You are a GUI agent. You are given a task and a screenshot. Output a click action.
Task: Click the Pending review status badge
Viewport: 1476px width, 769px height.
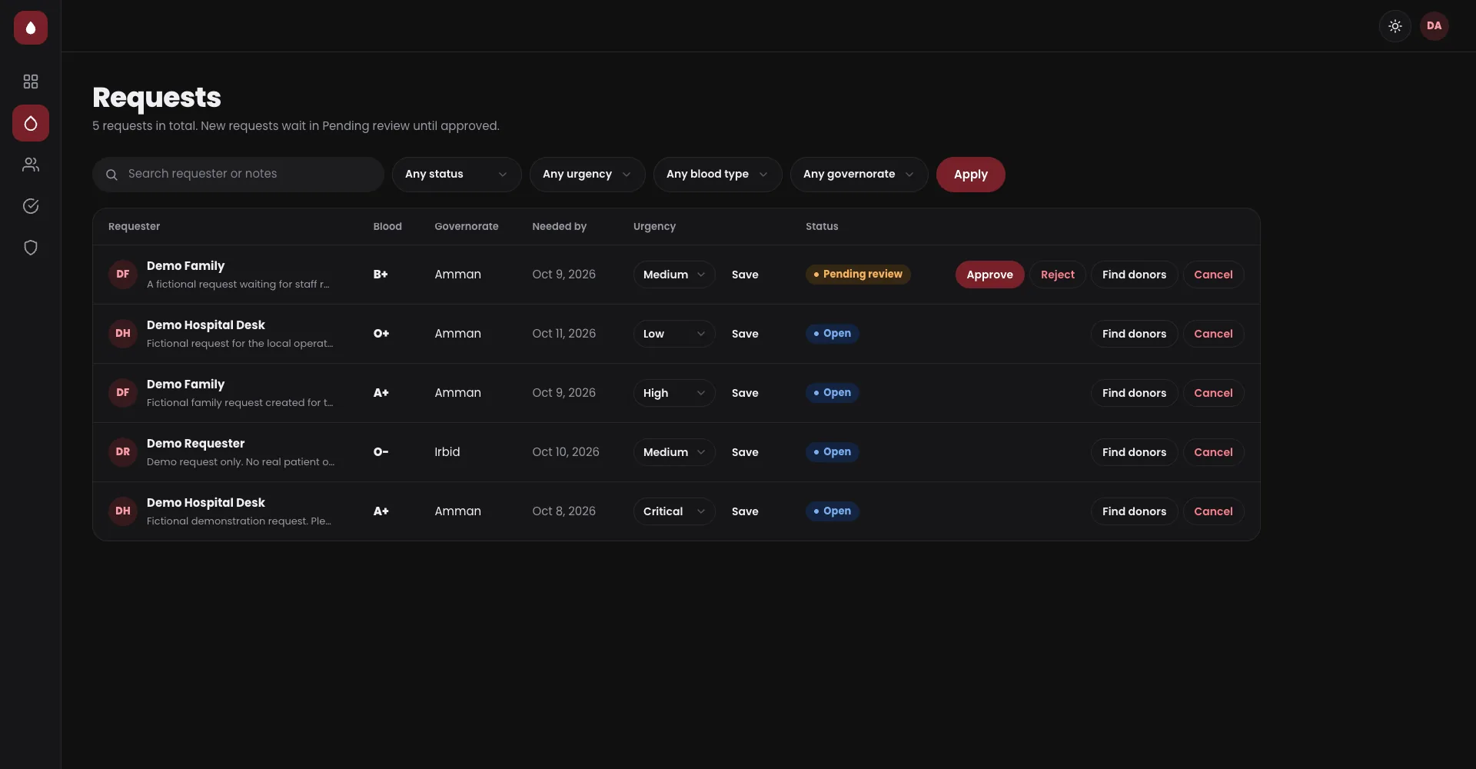(858, 275)
